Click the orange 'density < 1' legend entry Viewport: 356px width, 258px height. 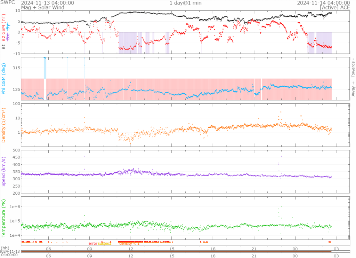click(x=129, y=244)
